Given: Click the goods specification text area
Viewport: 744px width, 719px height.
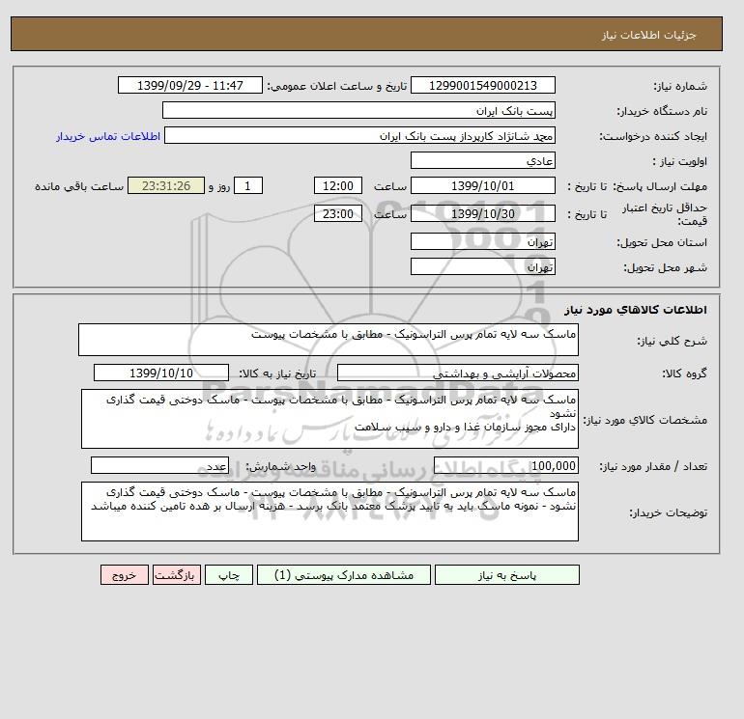Looking at the screenshot, I should [329, 419].
